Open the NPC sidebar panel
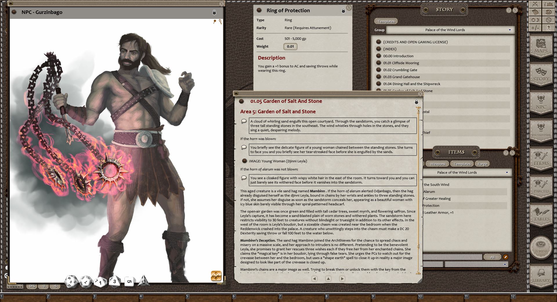Screen dimensions: 557x302 [541, 103]
